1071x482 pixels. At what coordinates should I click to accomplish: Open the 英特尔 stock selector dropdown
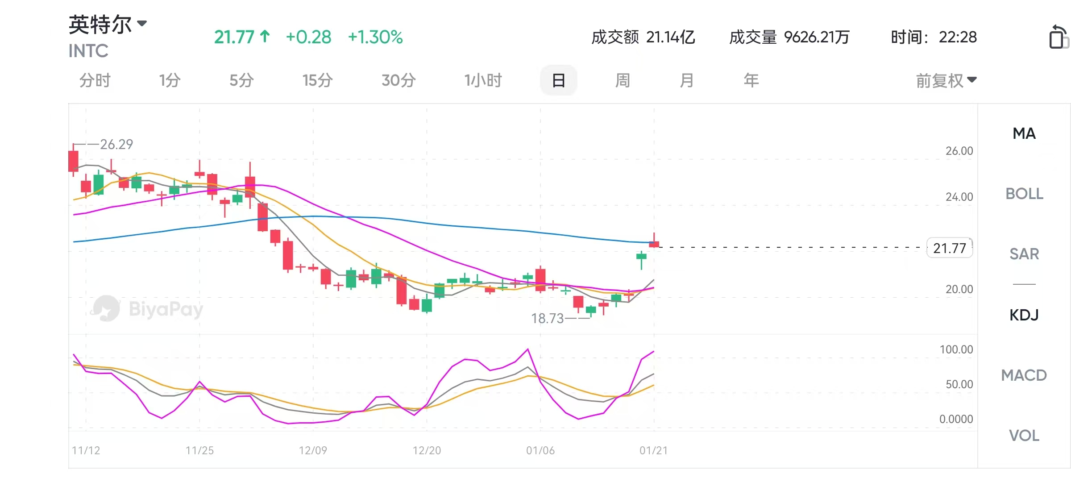(x=108, y=25)
